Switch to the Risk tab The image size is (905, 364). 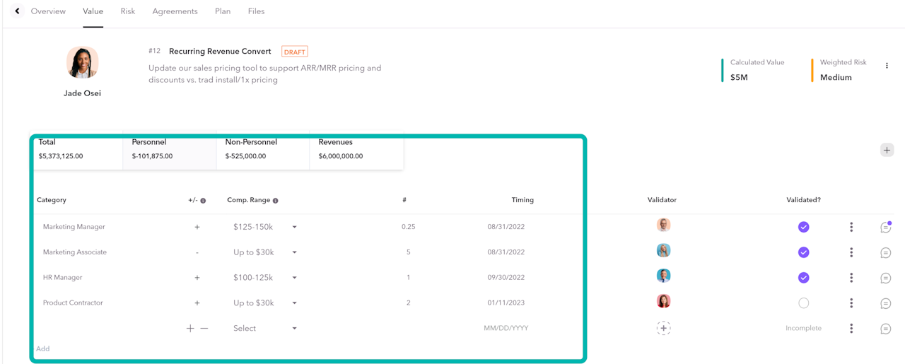click(128, 11)
